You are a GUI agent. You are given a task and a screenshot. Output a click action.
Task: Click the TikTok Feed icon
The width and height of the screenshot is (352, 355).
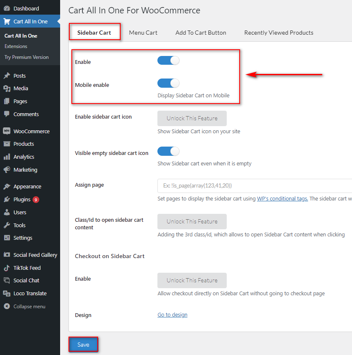pyautogui.click(x=7, y=268)
